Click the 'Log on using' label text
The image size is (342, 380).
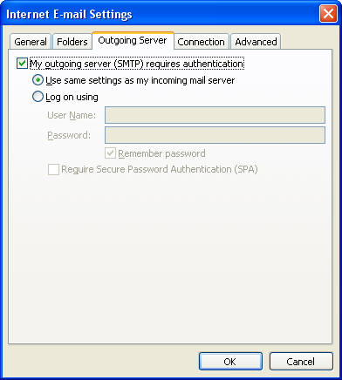72,97
